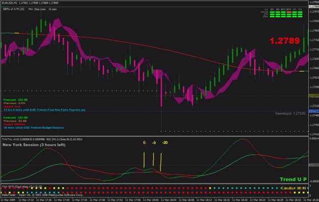Image resolution: width=319 pixels, height=202 pixels.
Task: Click the 'Impact: Medium' news label
Action: 14,124
